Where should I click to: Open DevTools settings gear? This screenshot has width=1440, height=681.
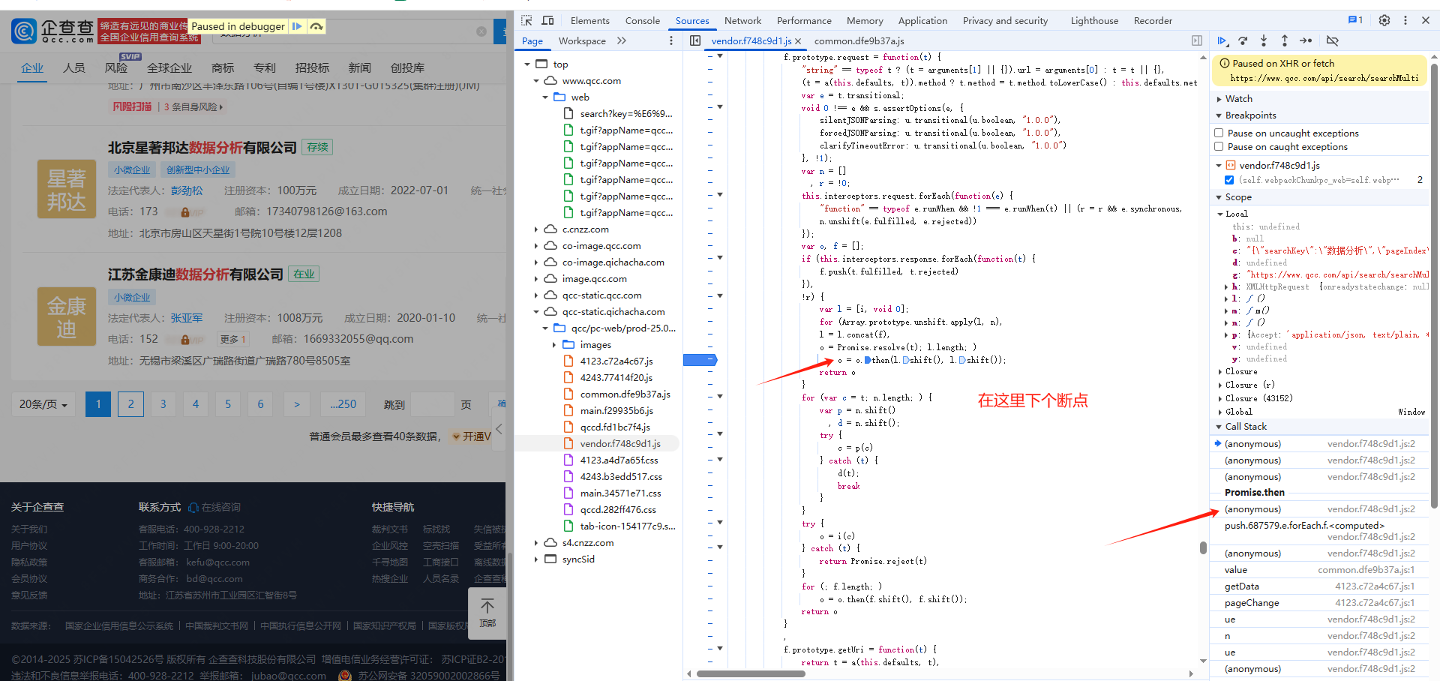(x=1384, y=20)
